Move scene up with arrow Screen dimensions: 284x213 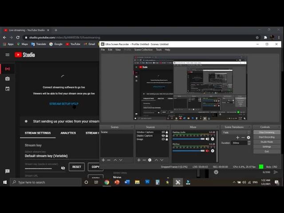pyautogui.click(x=115, y=160)
